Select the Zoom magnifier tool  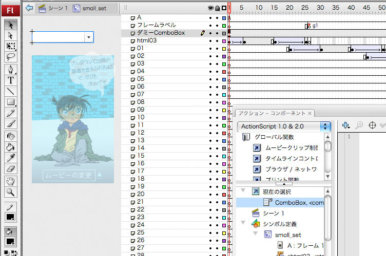(x=11, y=192)
